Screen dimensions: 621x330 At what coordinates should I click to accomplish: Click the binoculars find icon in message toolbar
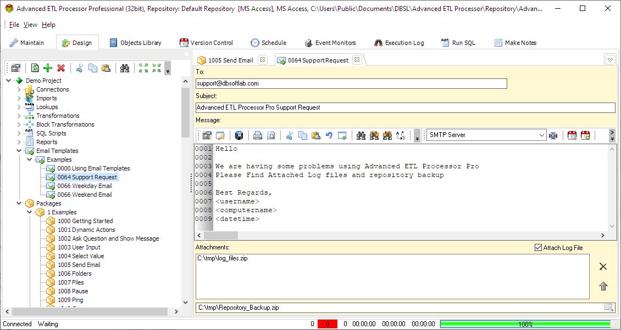point(361,135)
